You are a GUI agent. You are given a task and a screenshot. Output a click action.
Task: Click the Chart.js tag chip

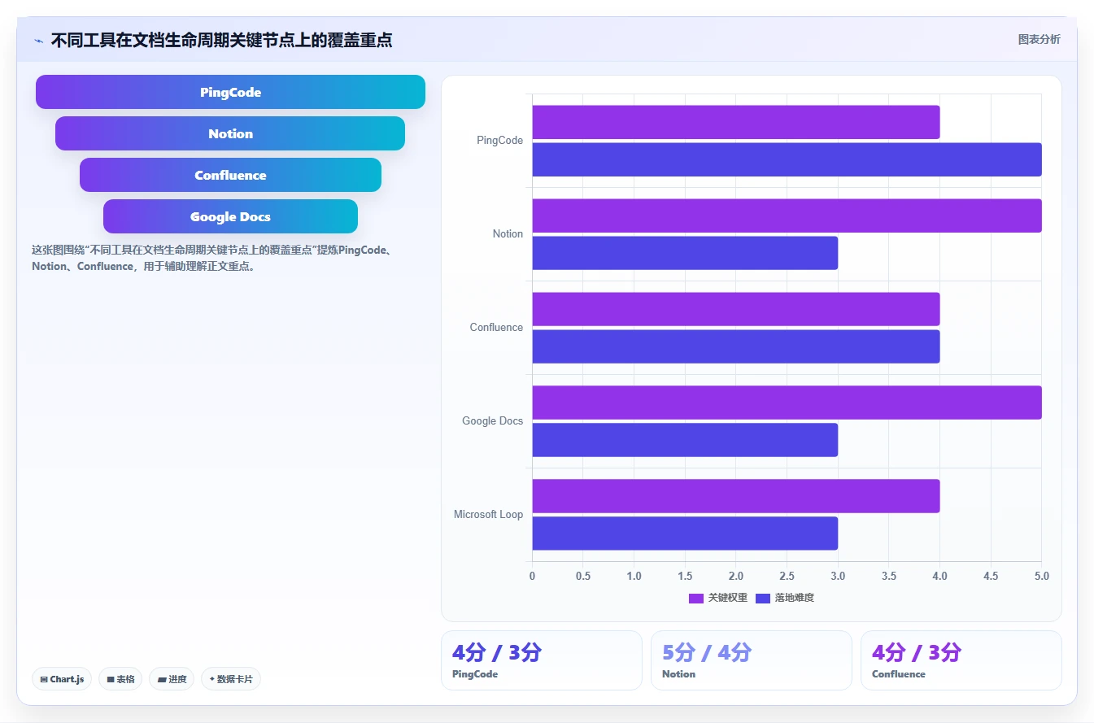tap(62, 679)
